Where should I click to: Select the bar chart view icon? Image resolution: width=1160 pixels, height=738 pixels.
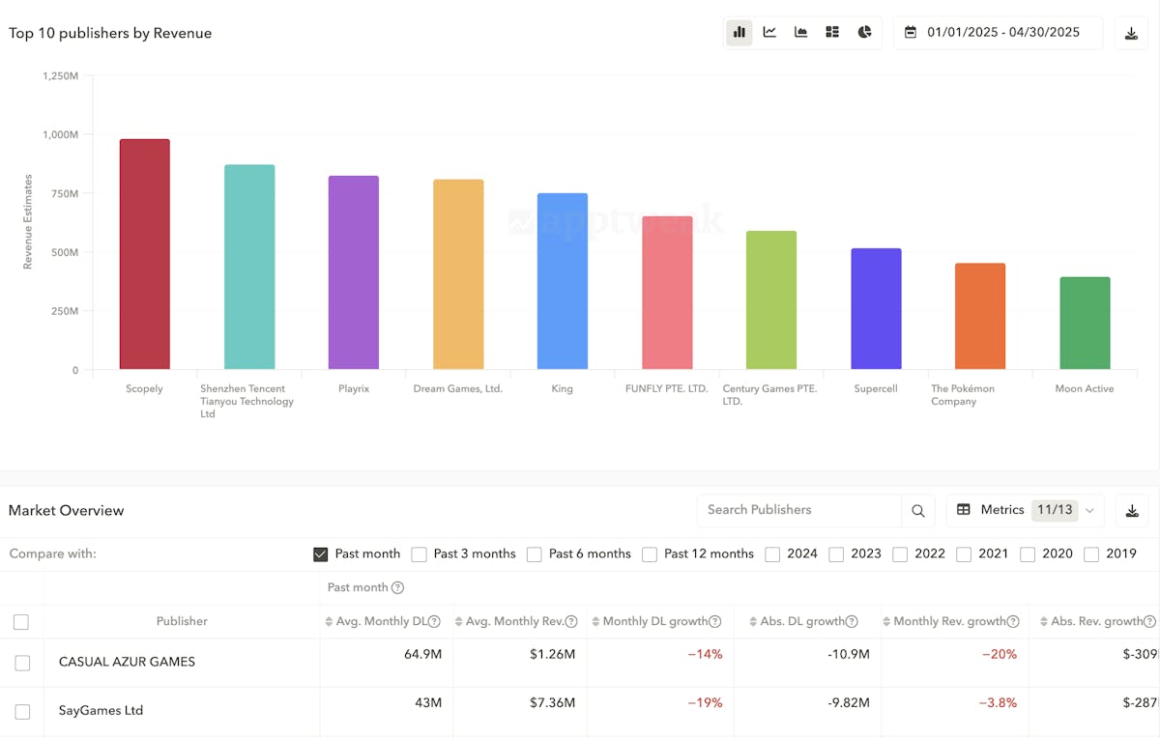[x=739, y=32]
